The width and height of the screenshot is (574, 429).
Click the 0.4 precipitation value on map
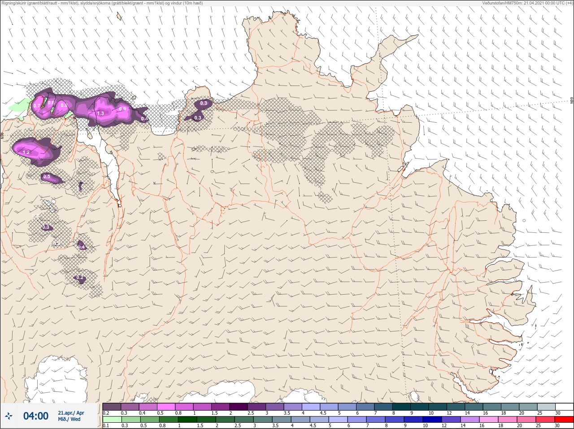(82, 247)
